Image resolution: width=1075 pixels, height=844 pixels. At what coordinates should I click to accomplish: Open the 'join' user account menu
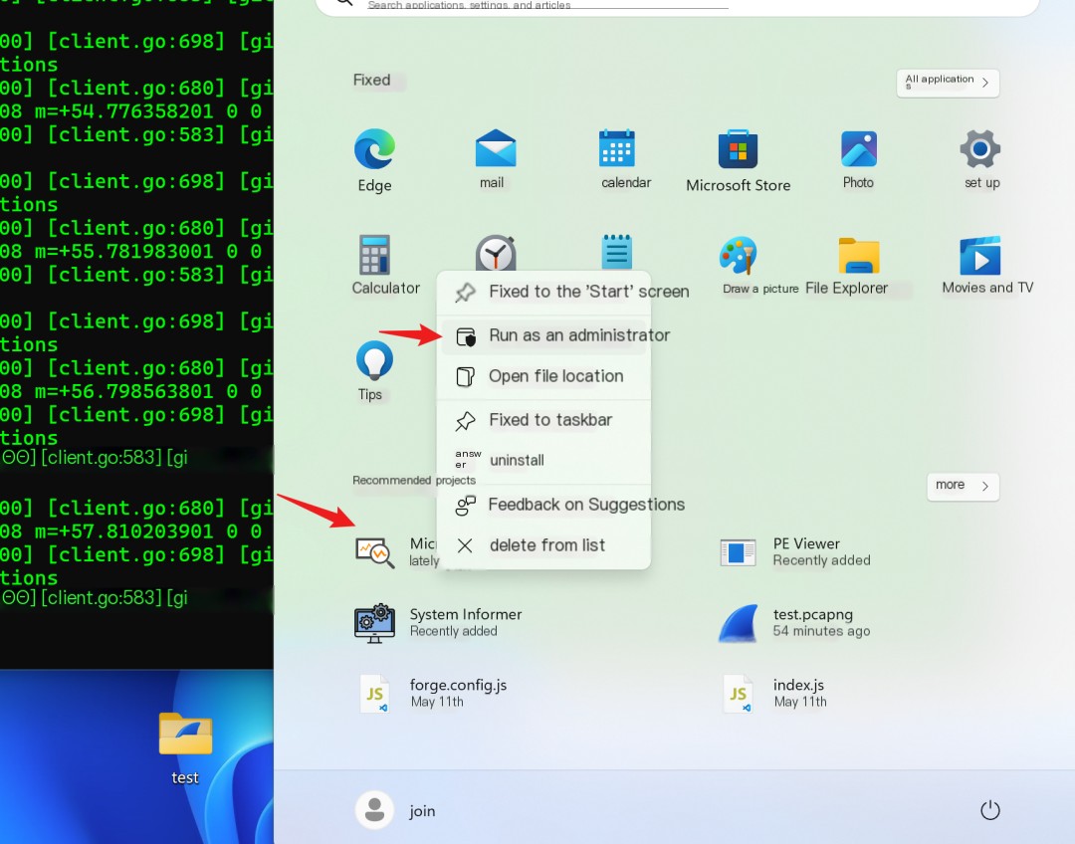click(x=395, y=810)
